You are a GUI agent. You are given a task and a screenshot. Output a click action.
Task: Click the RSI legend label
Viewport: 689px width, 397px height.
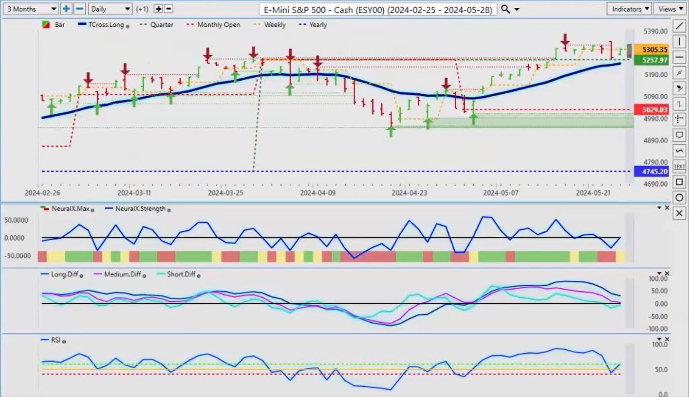coord(56,340)
